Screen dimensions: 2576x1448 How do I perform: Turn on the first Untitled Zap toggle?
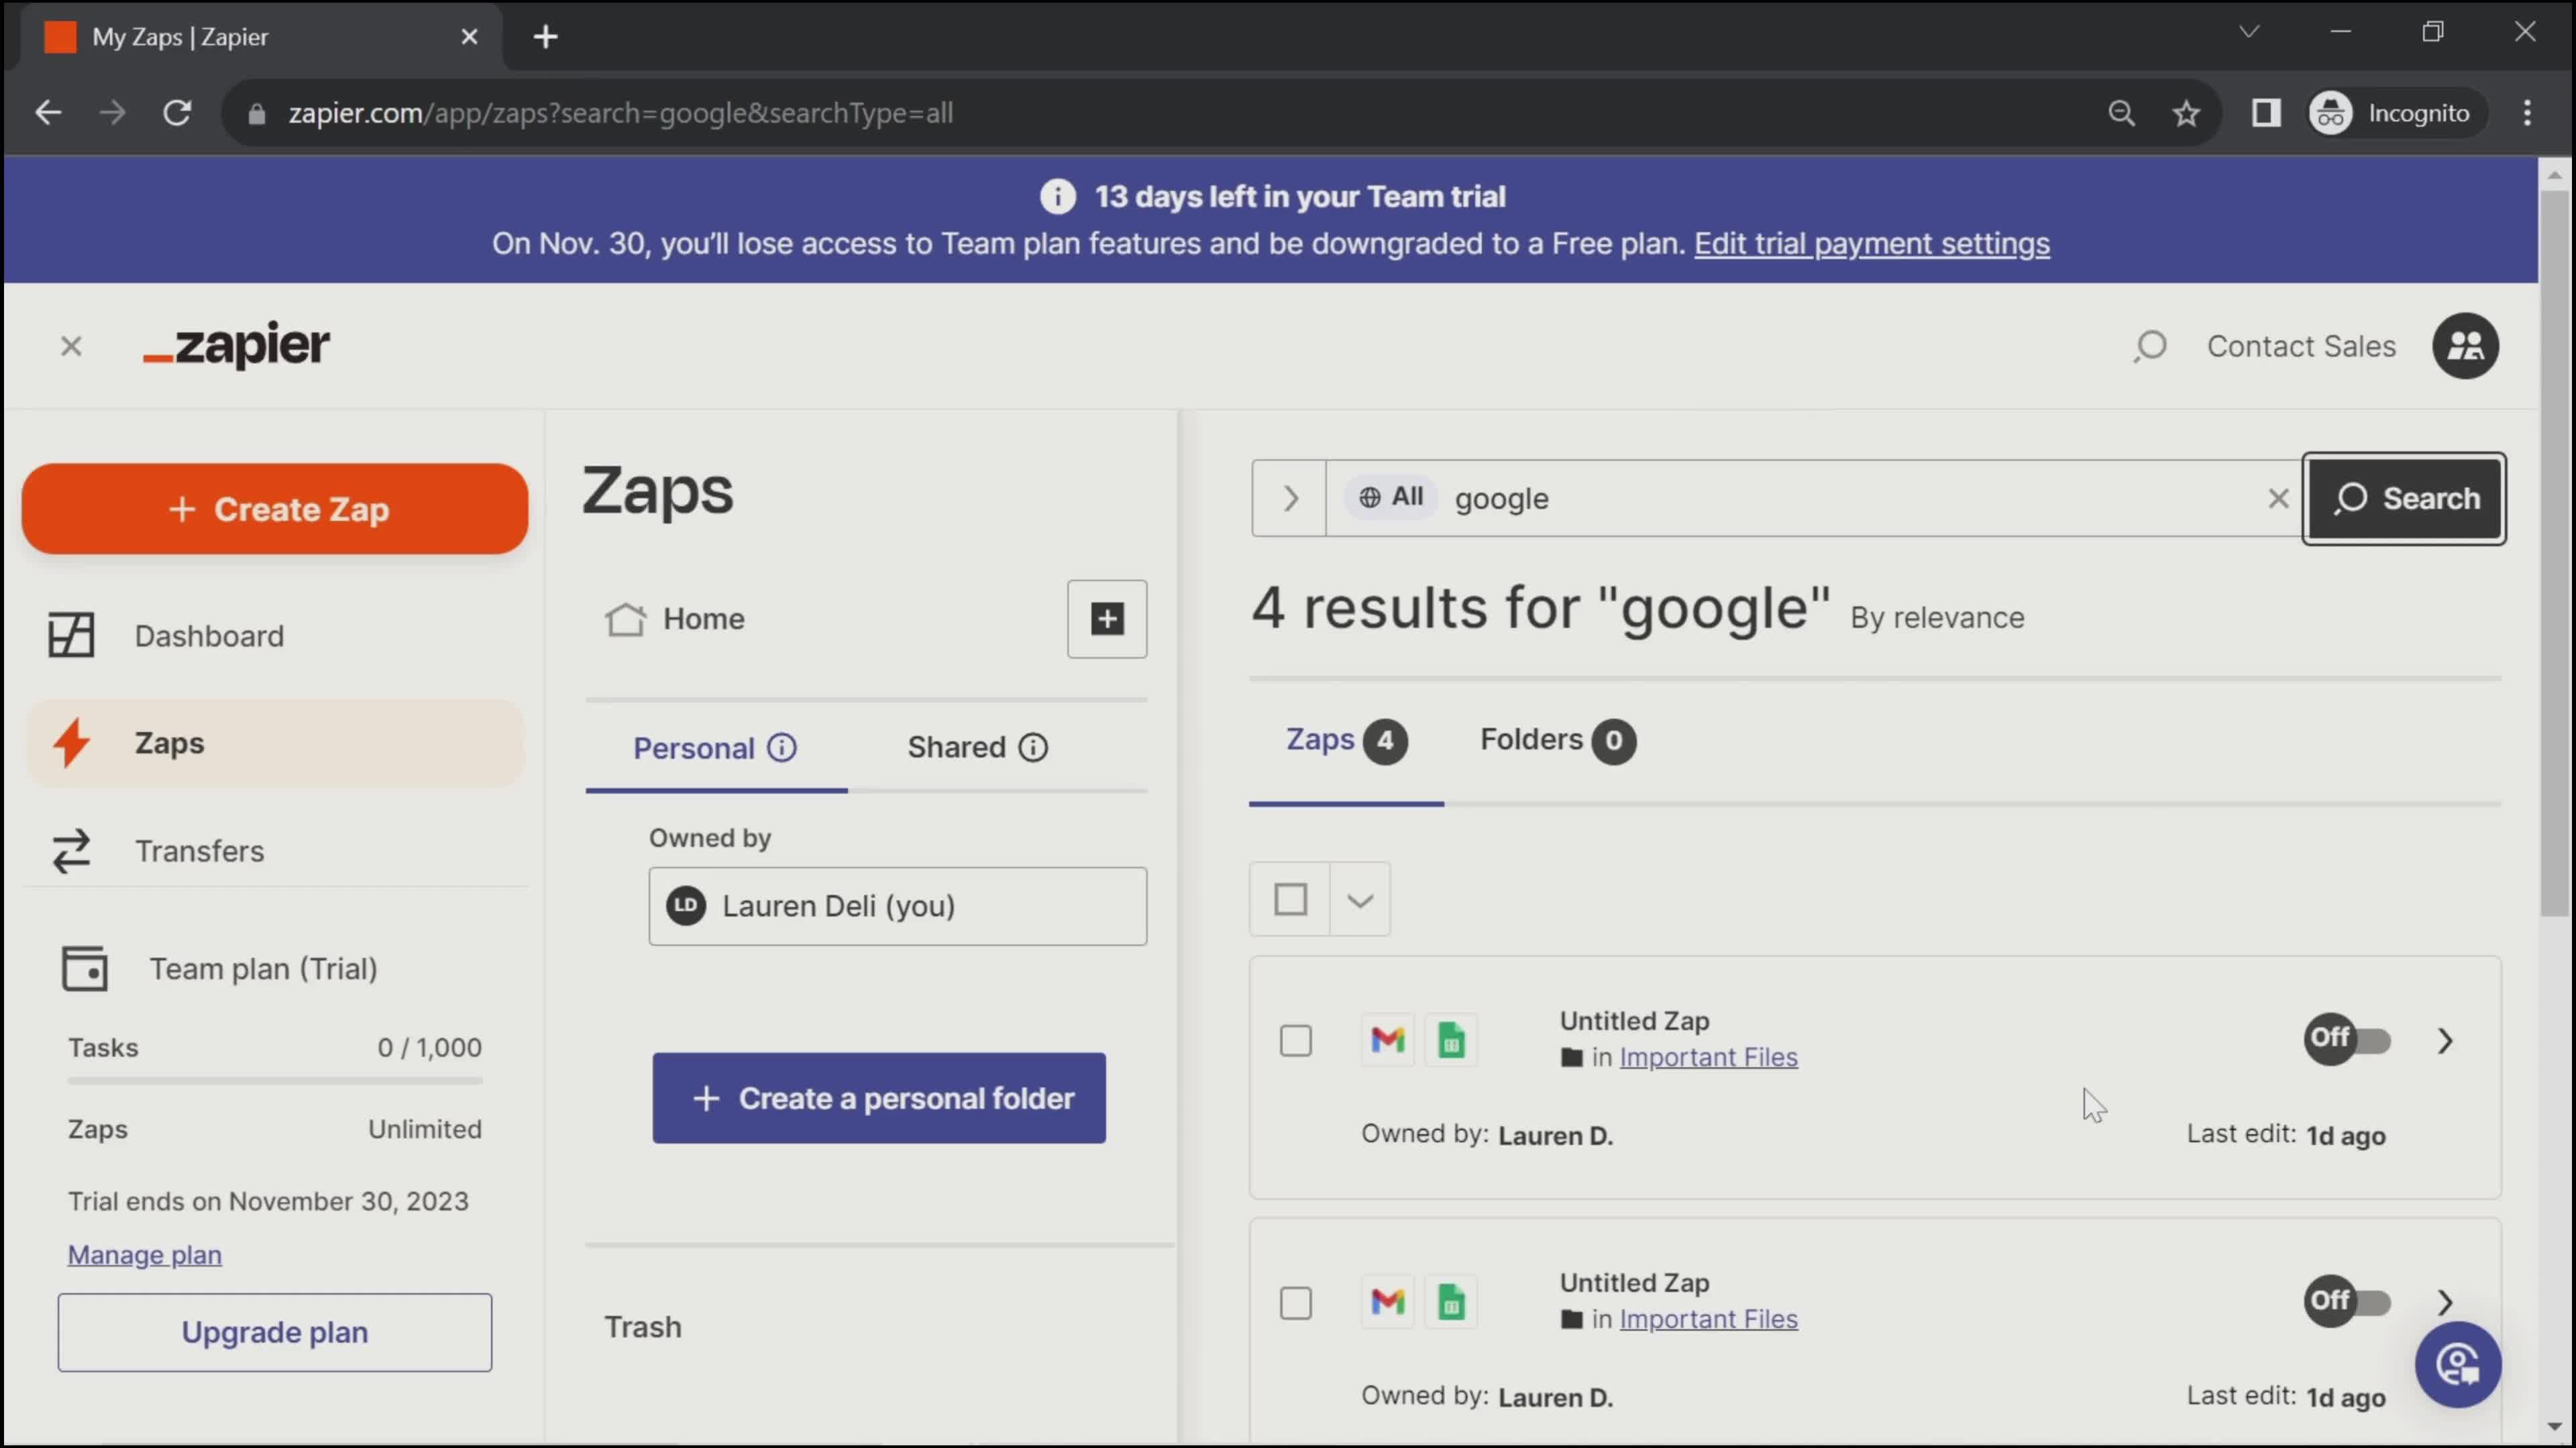[x=2348, y=1039]
